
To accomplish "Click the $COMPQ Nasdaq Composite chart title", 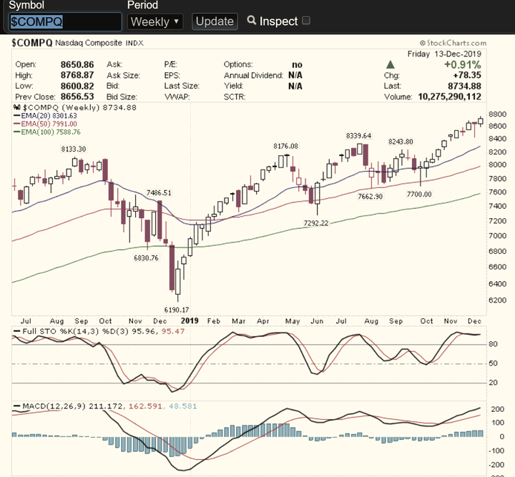I will 77,43.
